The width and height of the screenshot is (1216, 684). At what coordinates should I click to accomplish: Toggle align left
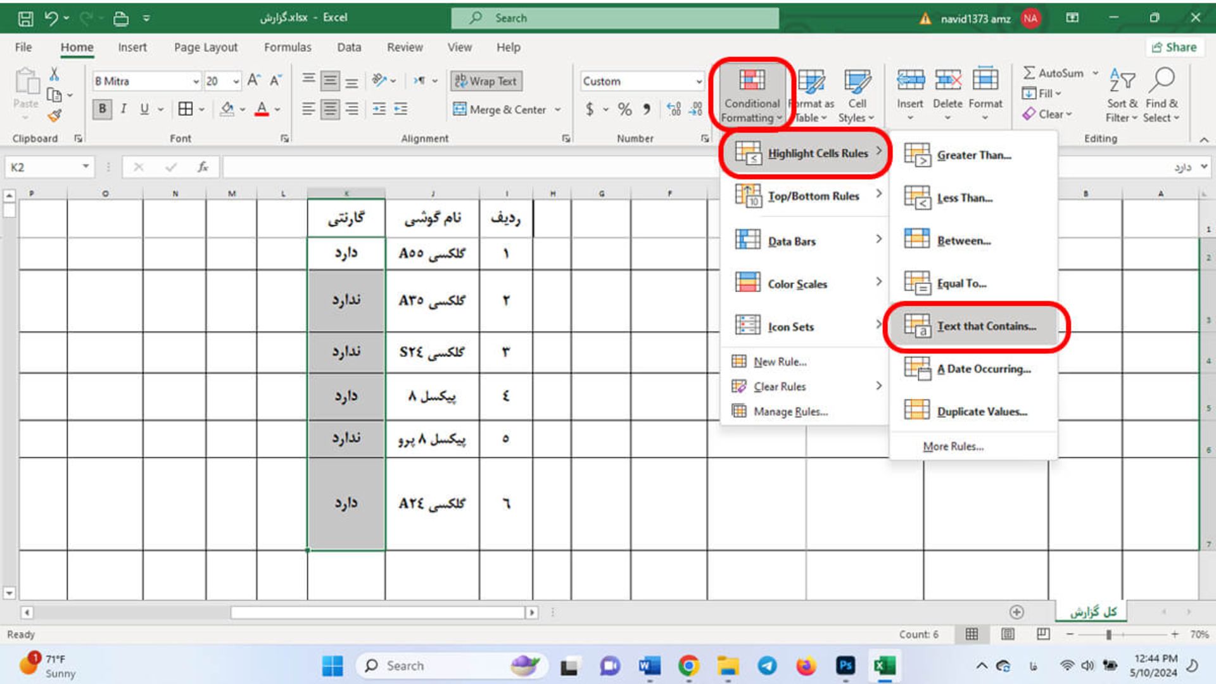[308, 109]
